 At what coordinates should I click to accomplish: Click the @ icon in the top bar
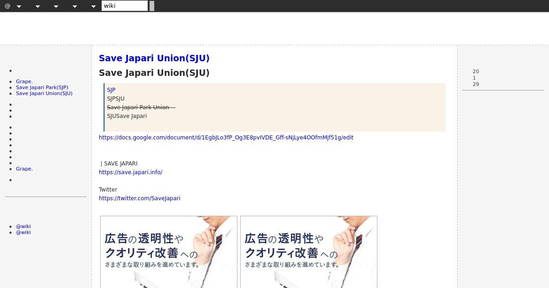pos(7,6)
